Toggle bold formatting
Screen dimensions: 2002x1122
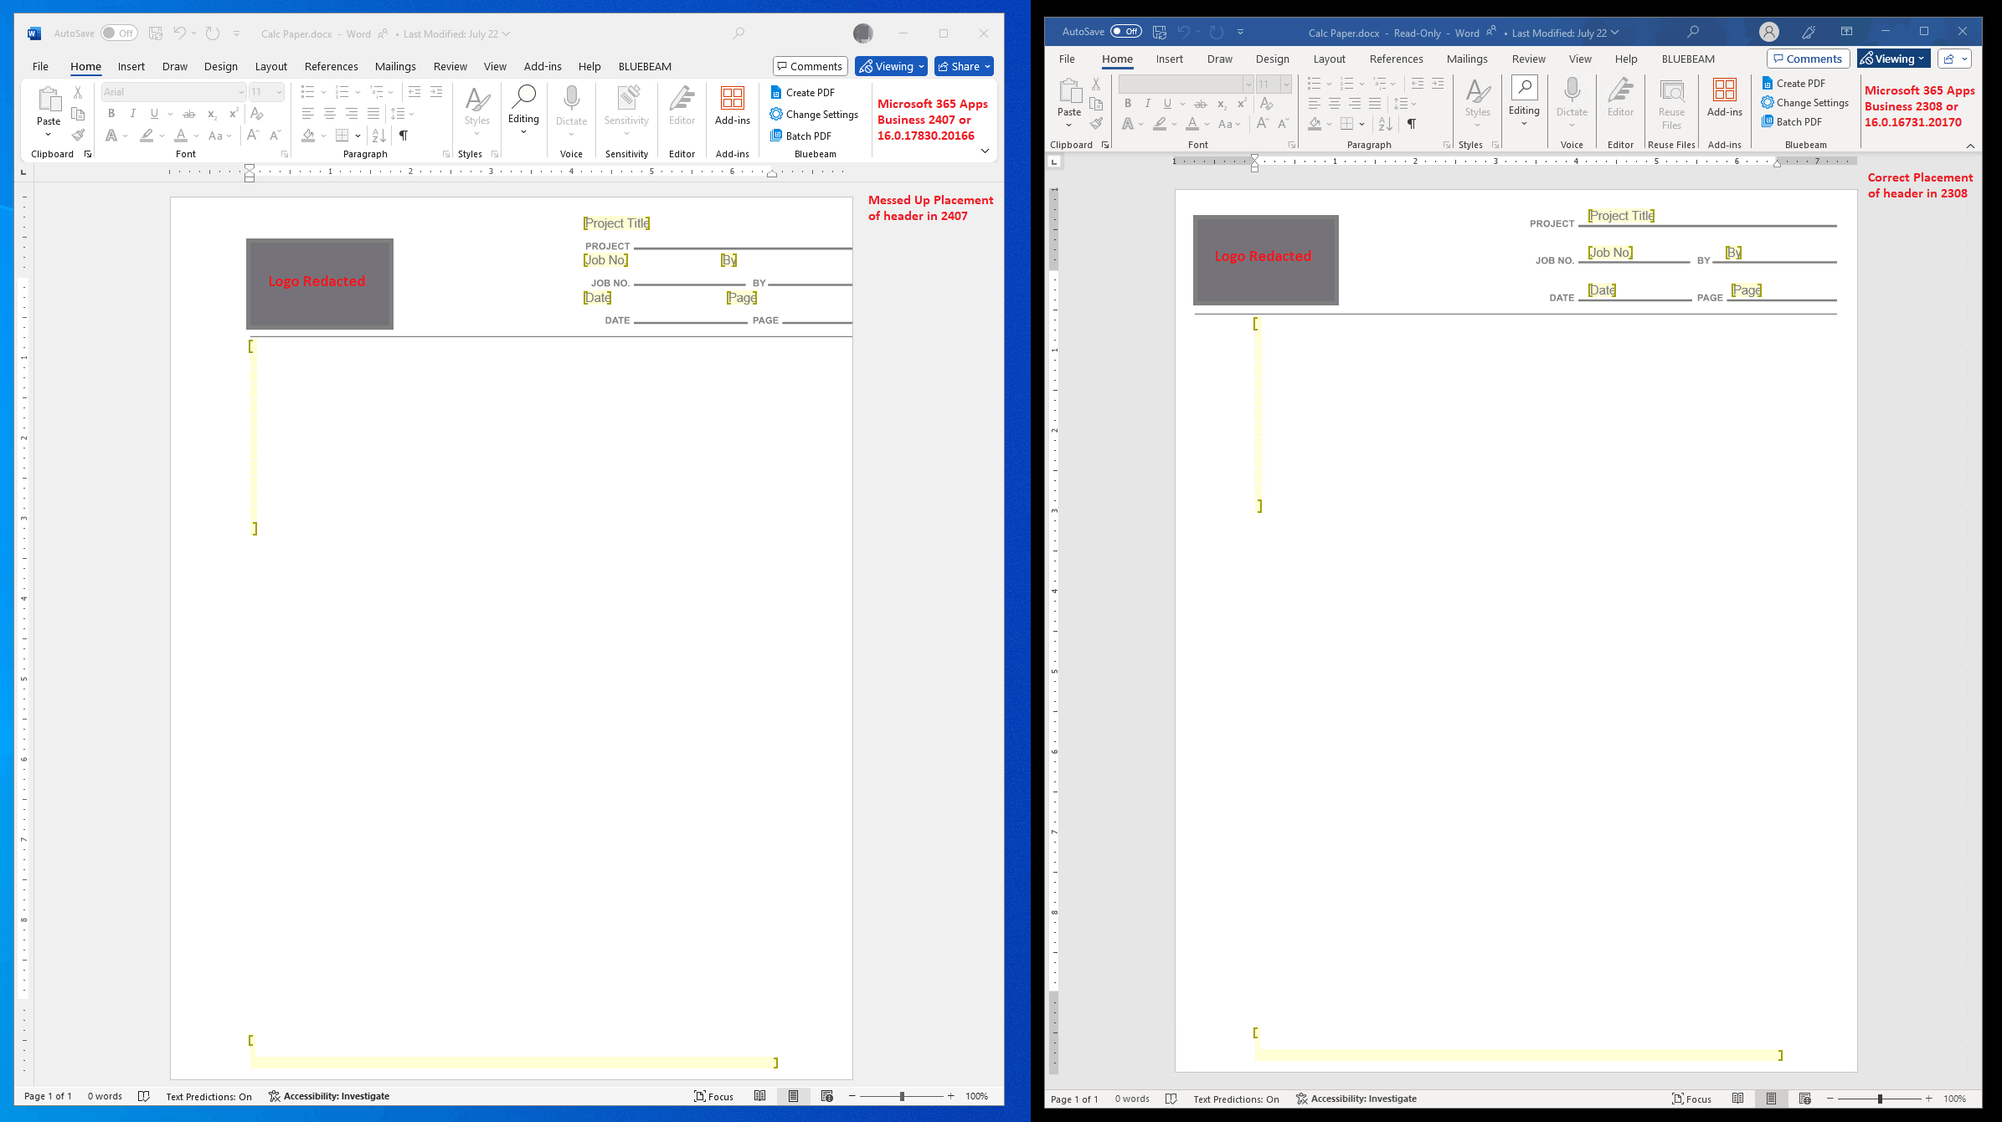coord(111,113)
